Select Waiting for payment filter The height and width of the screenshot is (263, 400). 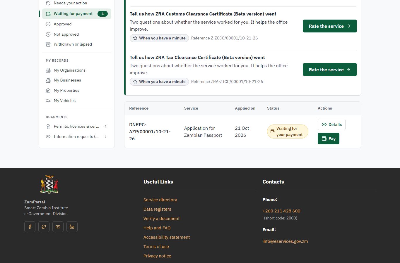(77, 14)
